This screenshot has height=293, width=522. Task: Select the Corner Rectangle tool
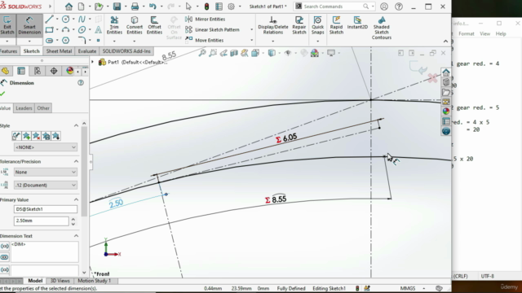click(49, 29)
